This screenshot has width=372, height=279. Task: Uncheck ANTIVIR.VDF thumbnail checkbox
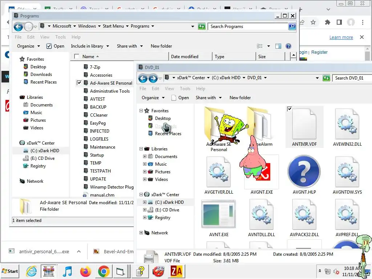[x=289, y=109]
